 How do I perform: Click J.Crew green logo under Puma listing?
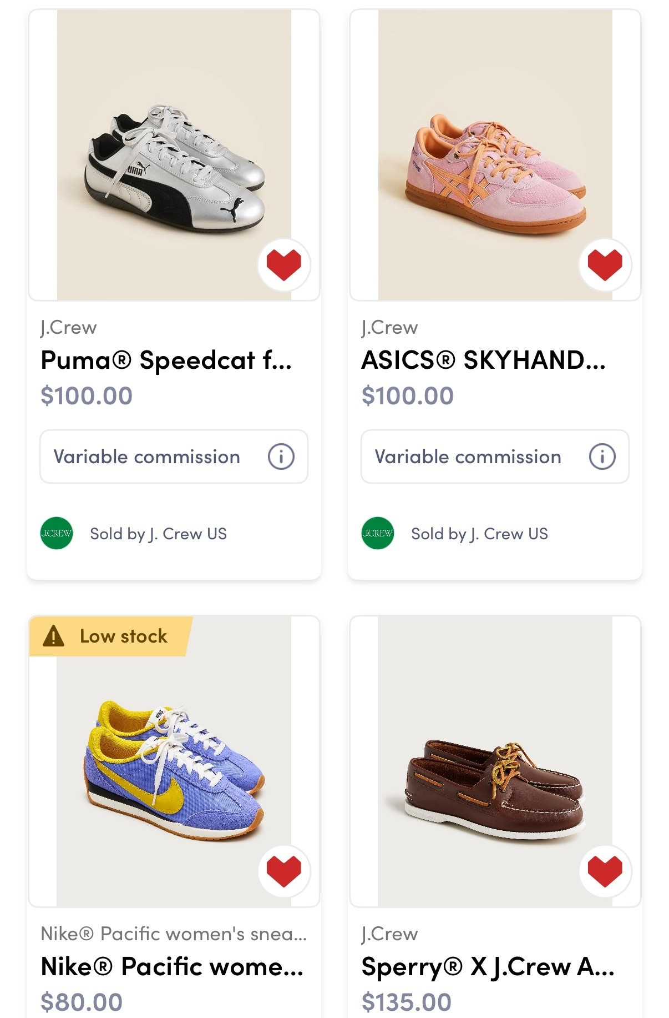(57, 533)
